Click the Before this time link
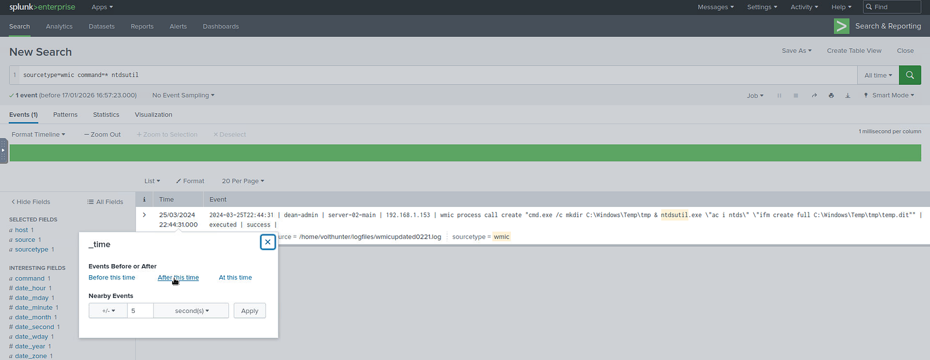Screen dimensions: 930x360 click(x=112, y=278)
